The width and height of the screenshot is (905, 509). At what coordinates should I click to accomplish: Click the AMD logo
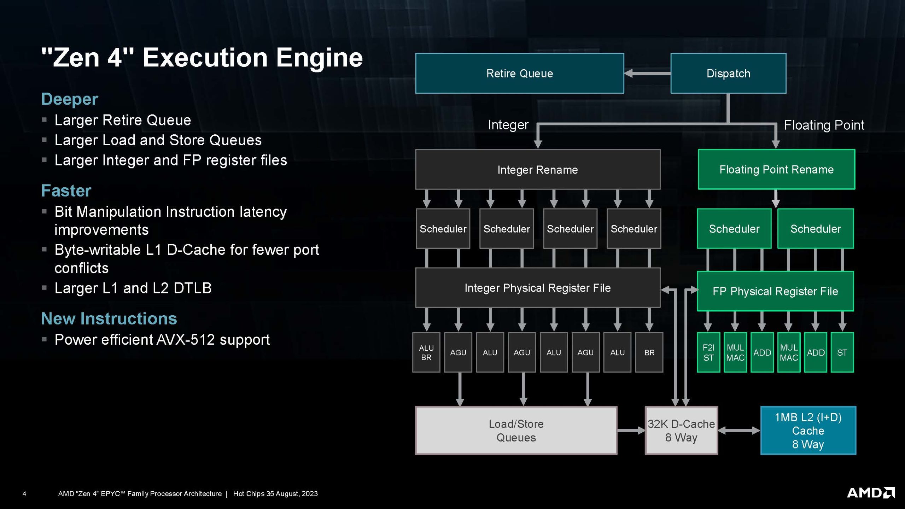pyautogui.click(x=870, y=492)
